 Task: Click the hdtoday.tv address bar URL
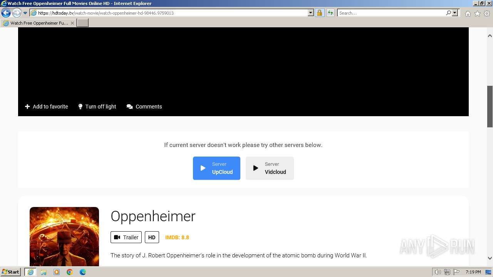click(106, 13)
